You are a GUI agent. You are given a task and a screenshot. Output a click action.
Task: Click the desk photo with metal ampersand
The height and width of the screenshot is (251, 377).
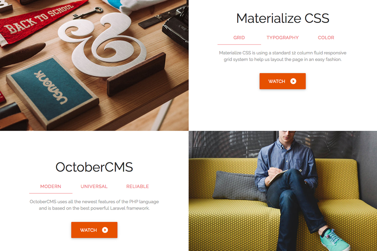pyautogui.click(x=94, y=65)
